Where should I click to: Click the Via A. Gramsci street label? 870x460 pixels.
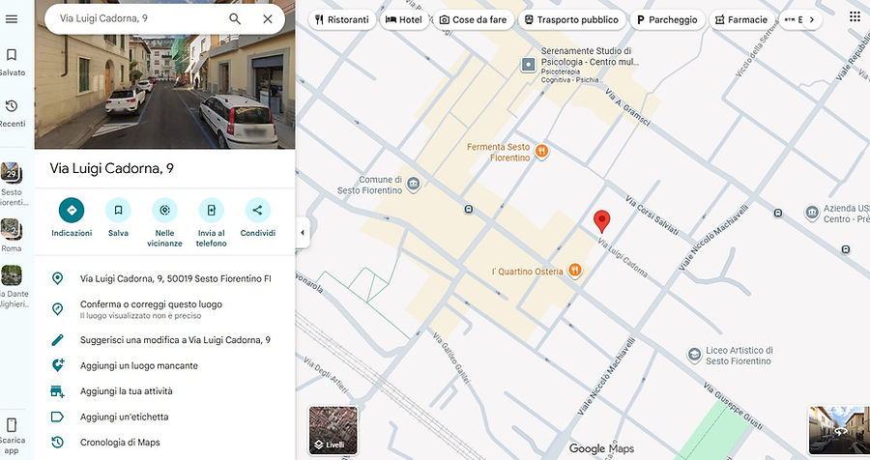627,107
